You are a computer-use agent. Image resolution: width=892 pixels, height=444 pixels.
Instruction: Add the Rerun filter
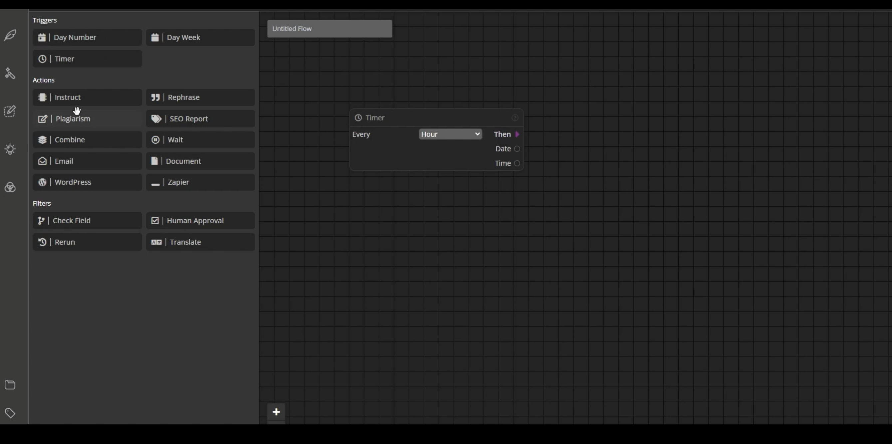point(87,242)
